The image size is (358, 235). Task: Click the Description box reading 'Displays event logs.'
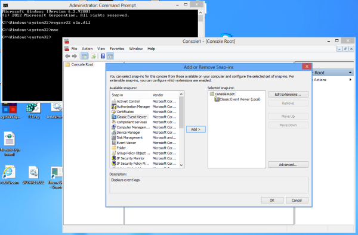(x=209, y=185)
